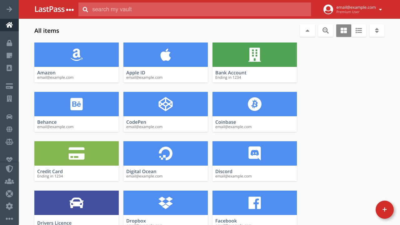Image resolution: width=400 pixels, height=225 pixels.
Task: Collapse all using the up triangle button
Action: tap(307, 31)
